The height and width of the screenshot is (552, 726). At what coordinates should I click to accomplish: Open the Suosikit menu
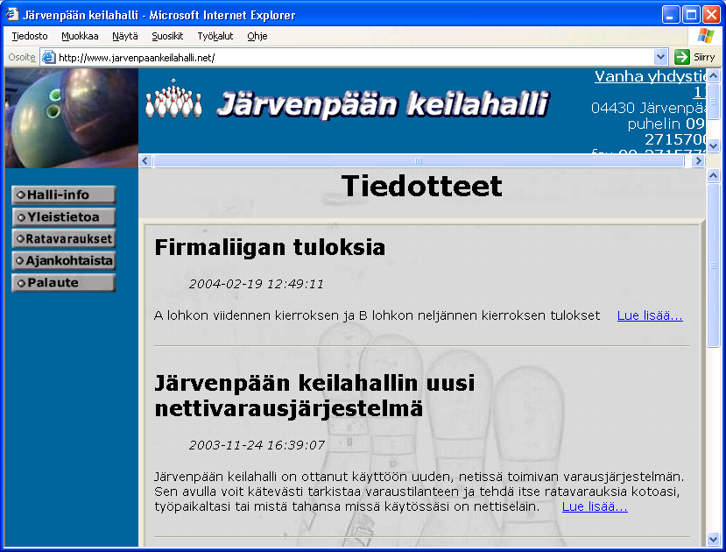(167, 36)
